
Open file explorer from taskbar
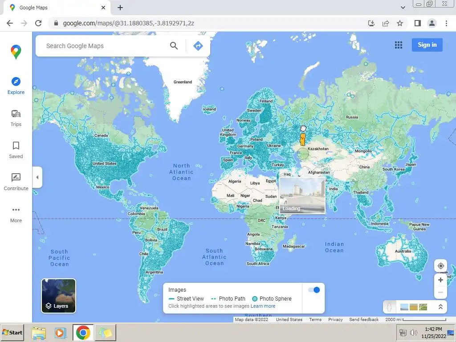click(39, 333)
